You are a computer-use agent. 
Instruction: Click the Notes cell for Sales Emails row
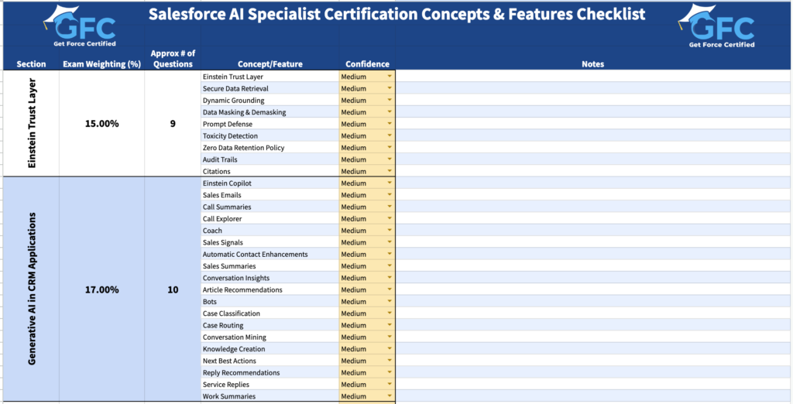point(592,195)
